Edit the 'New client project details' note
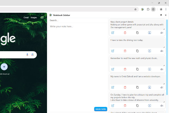Viewport: 169px width, 113px height. point(113,33)
